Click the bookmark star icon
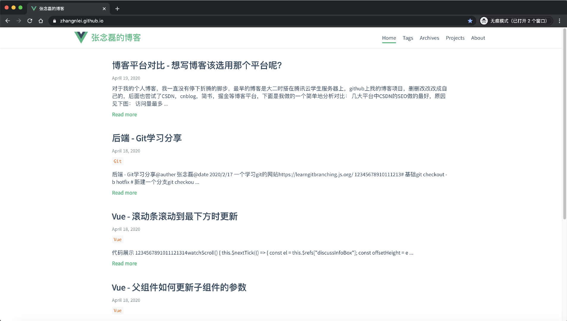 [x=470, y=21]
